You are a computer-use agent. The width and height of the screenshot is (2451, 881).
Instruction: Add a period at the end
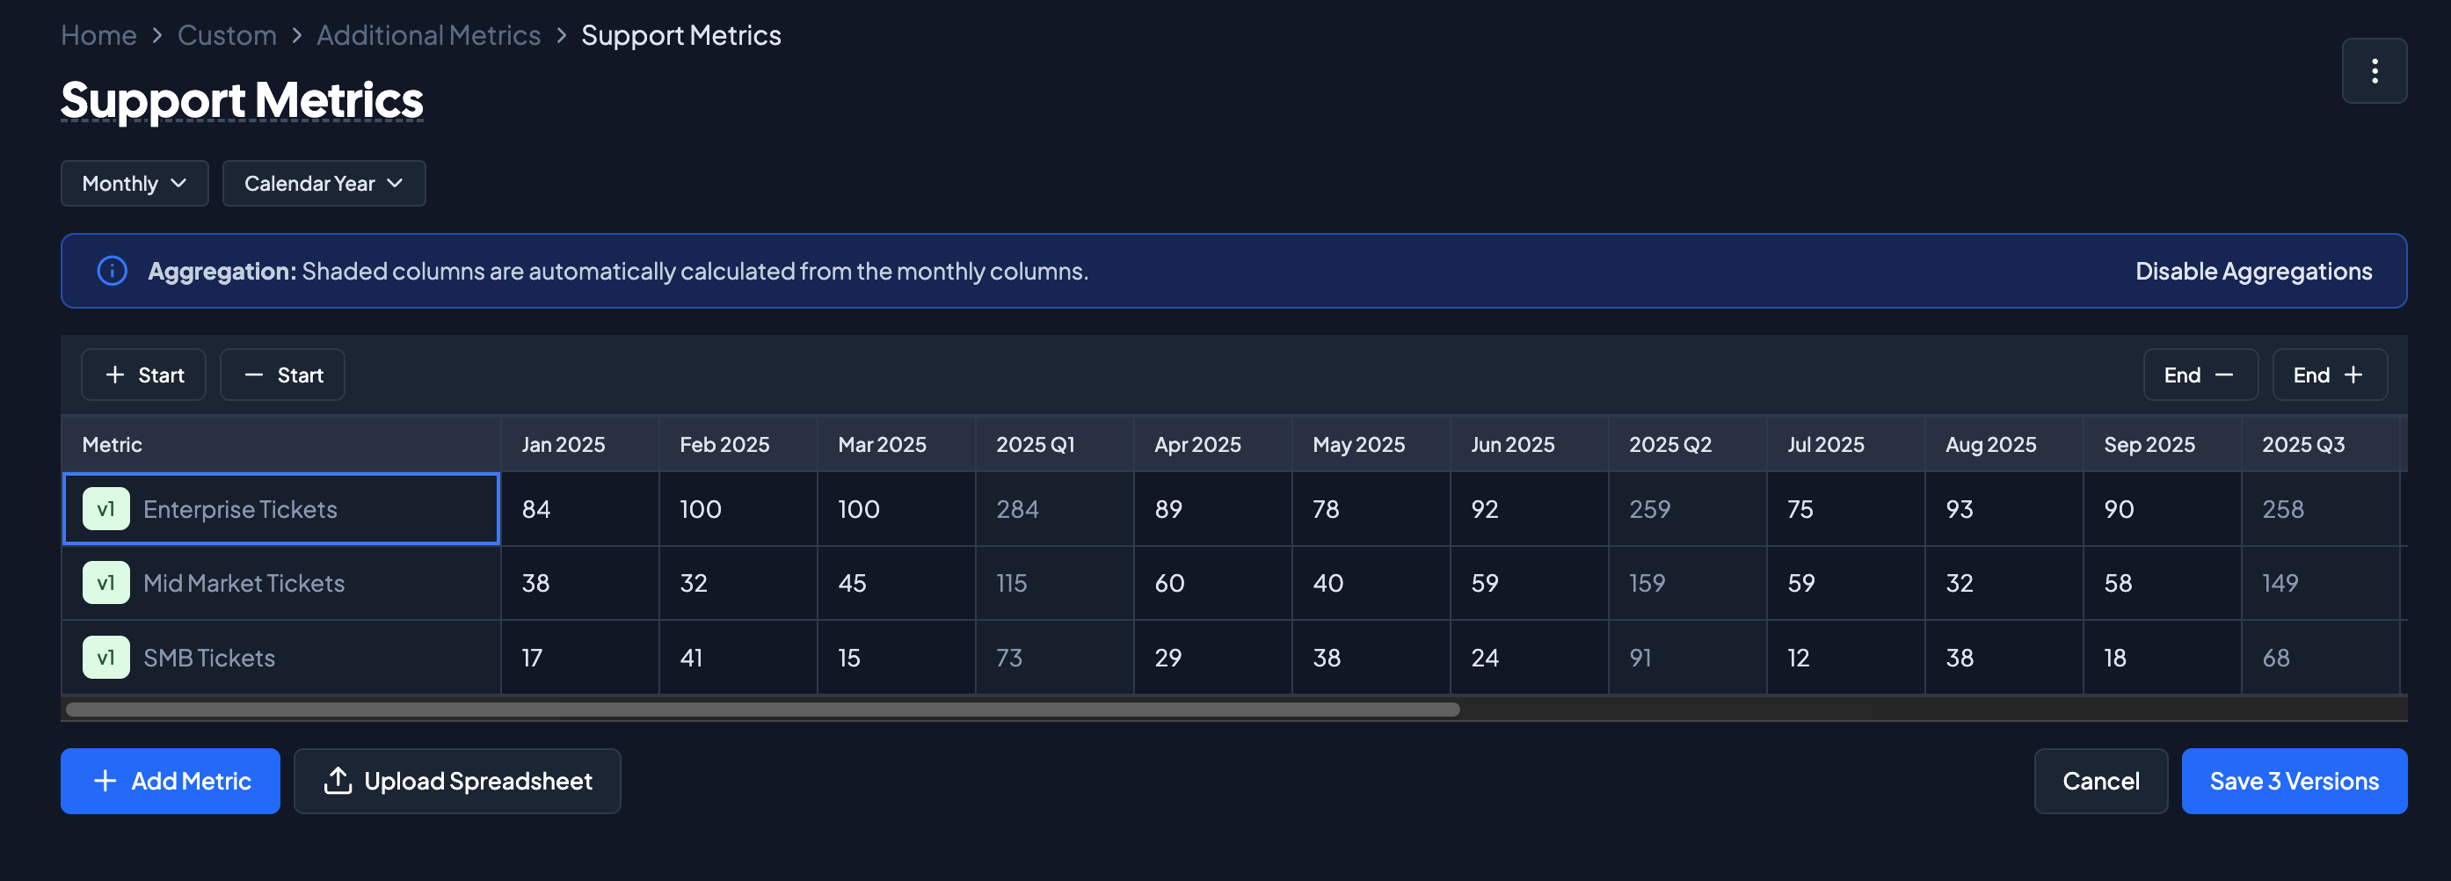tap(2328, 375)
